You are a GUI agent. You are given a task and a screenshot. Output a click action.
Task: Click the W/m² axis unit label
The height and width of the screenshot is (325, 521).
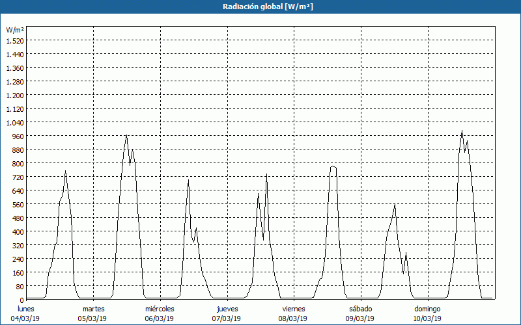[15, 30]
